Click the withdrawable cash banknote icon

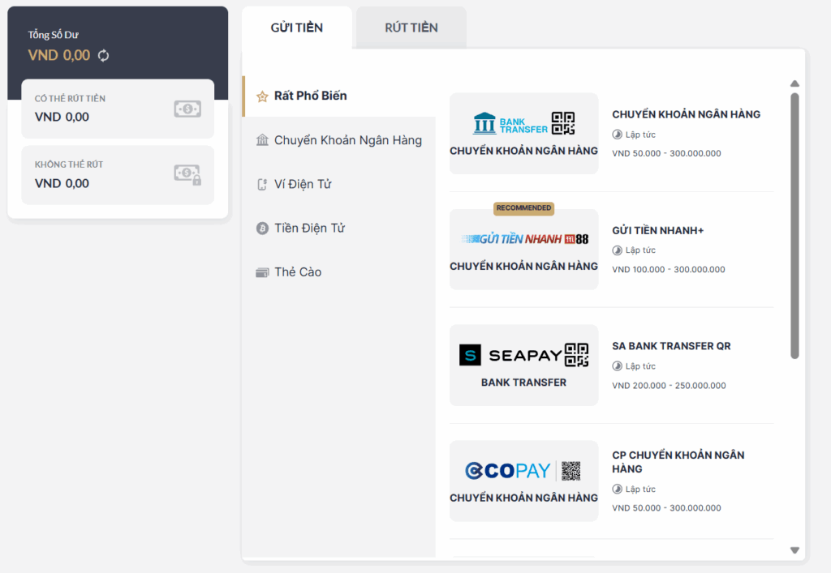(187, 109)
